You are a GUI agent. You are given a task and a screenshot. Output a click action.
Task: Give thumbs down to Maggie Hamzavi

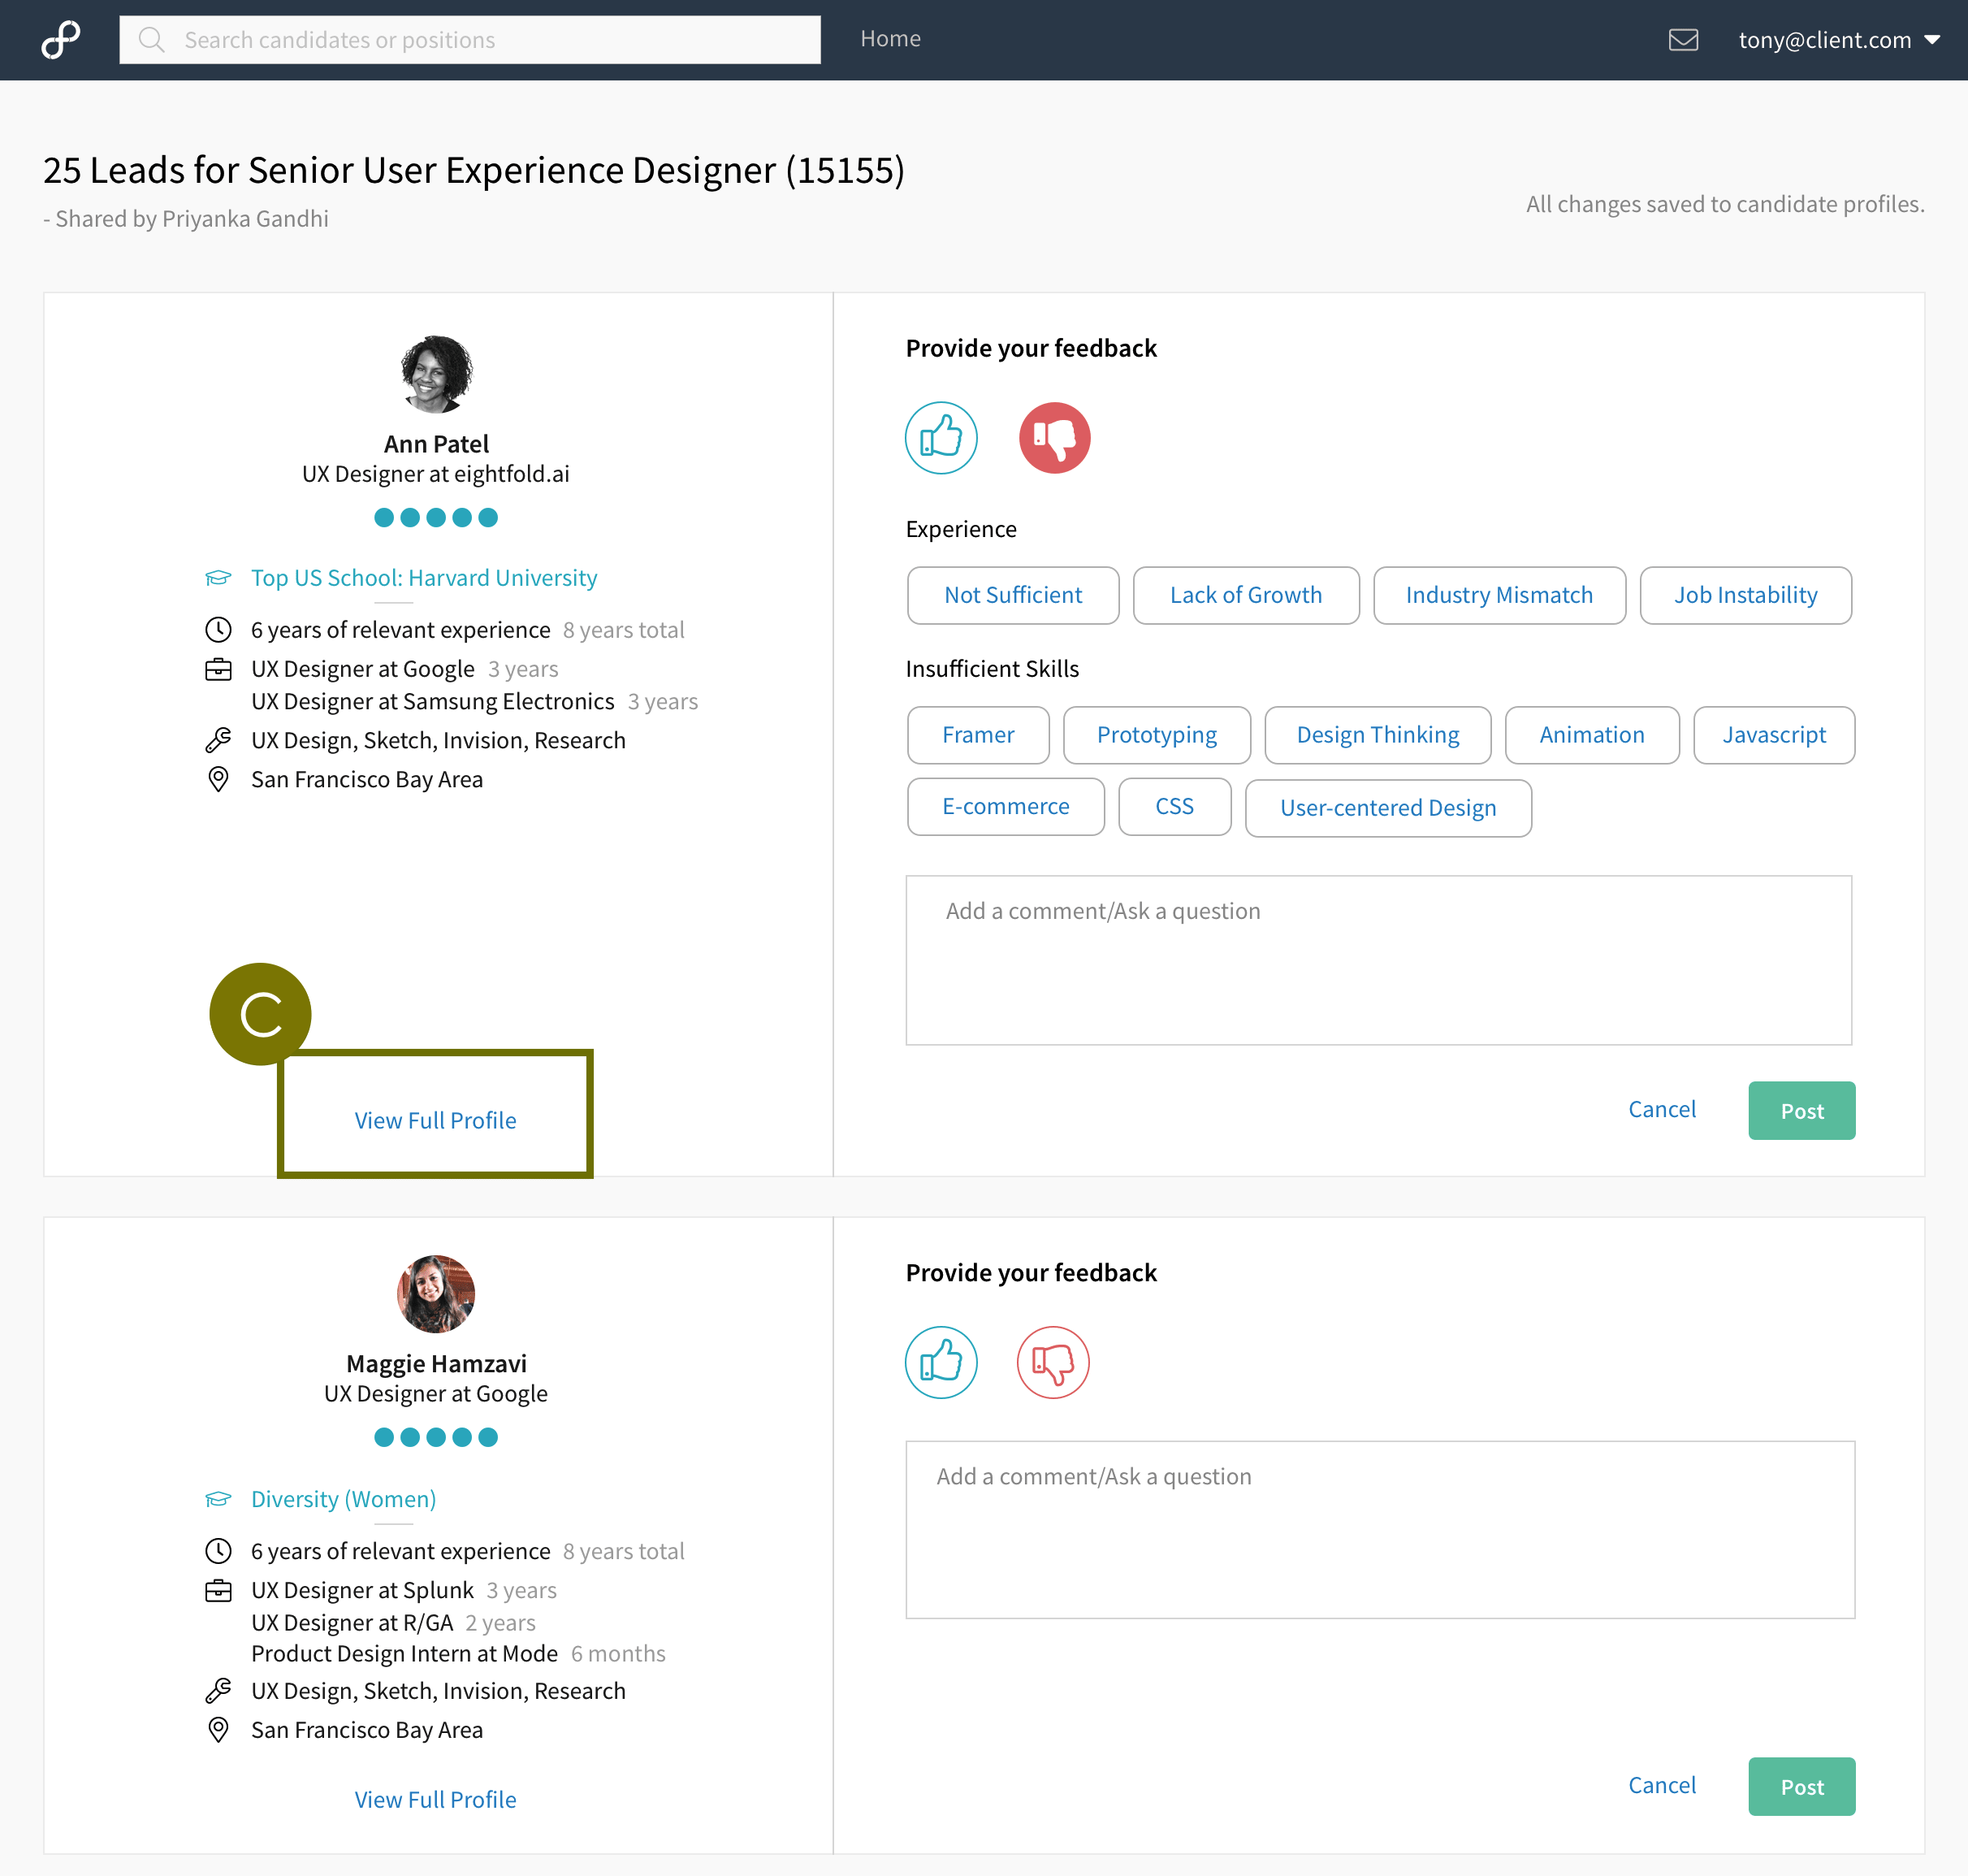1053,1362
